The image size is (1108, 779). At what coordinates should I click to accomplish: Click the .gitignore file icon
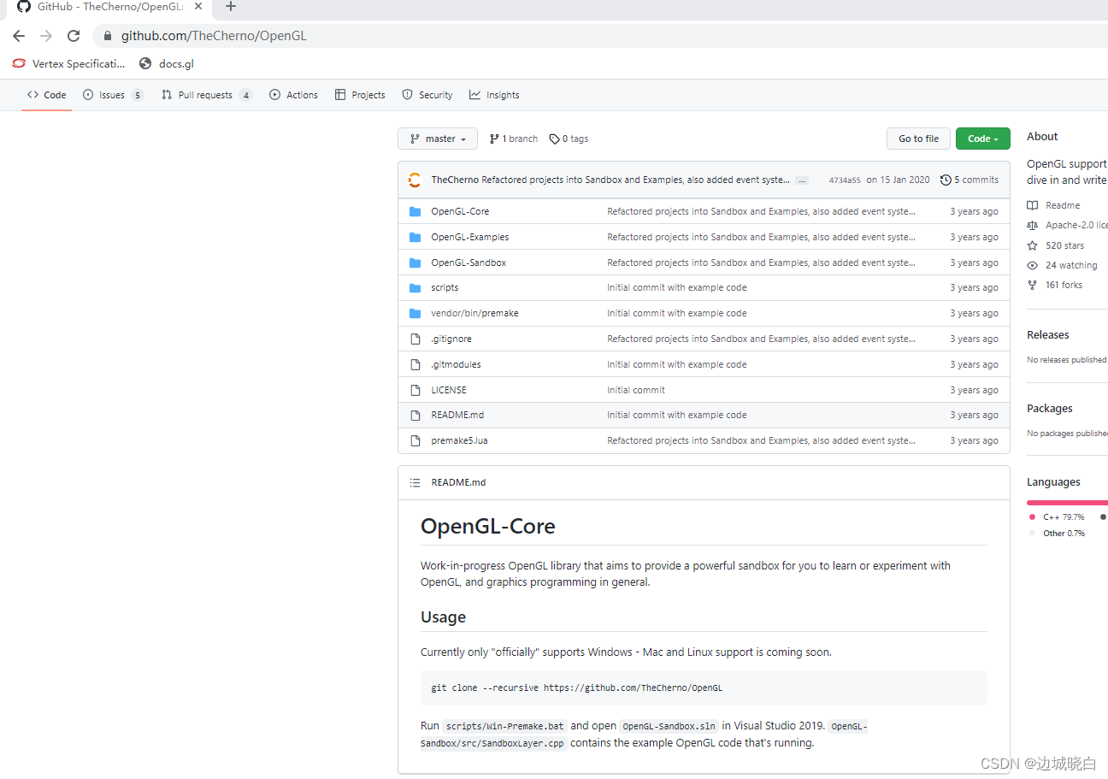pos(415,339)
